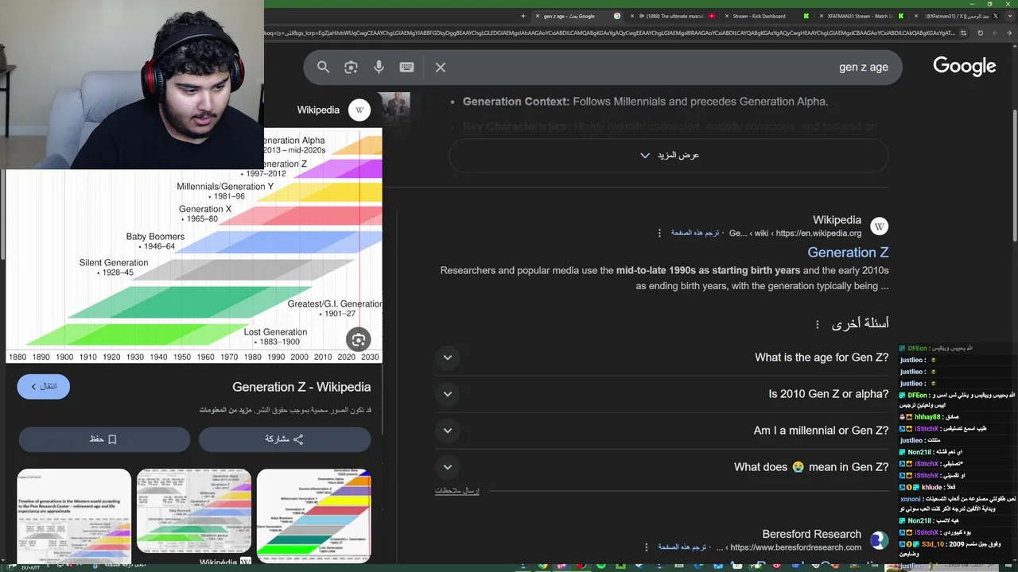Open a new browser tab with plus icon
This screenshot has width=1018, height=572.
coord(523,16)
